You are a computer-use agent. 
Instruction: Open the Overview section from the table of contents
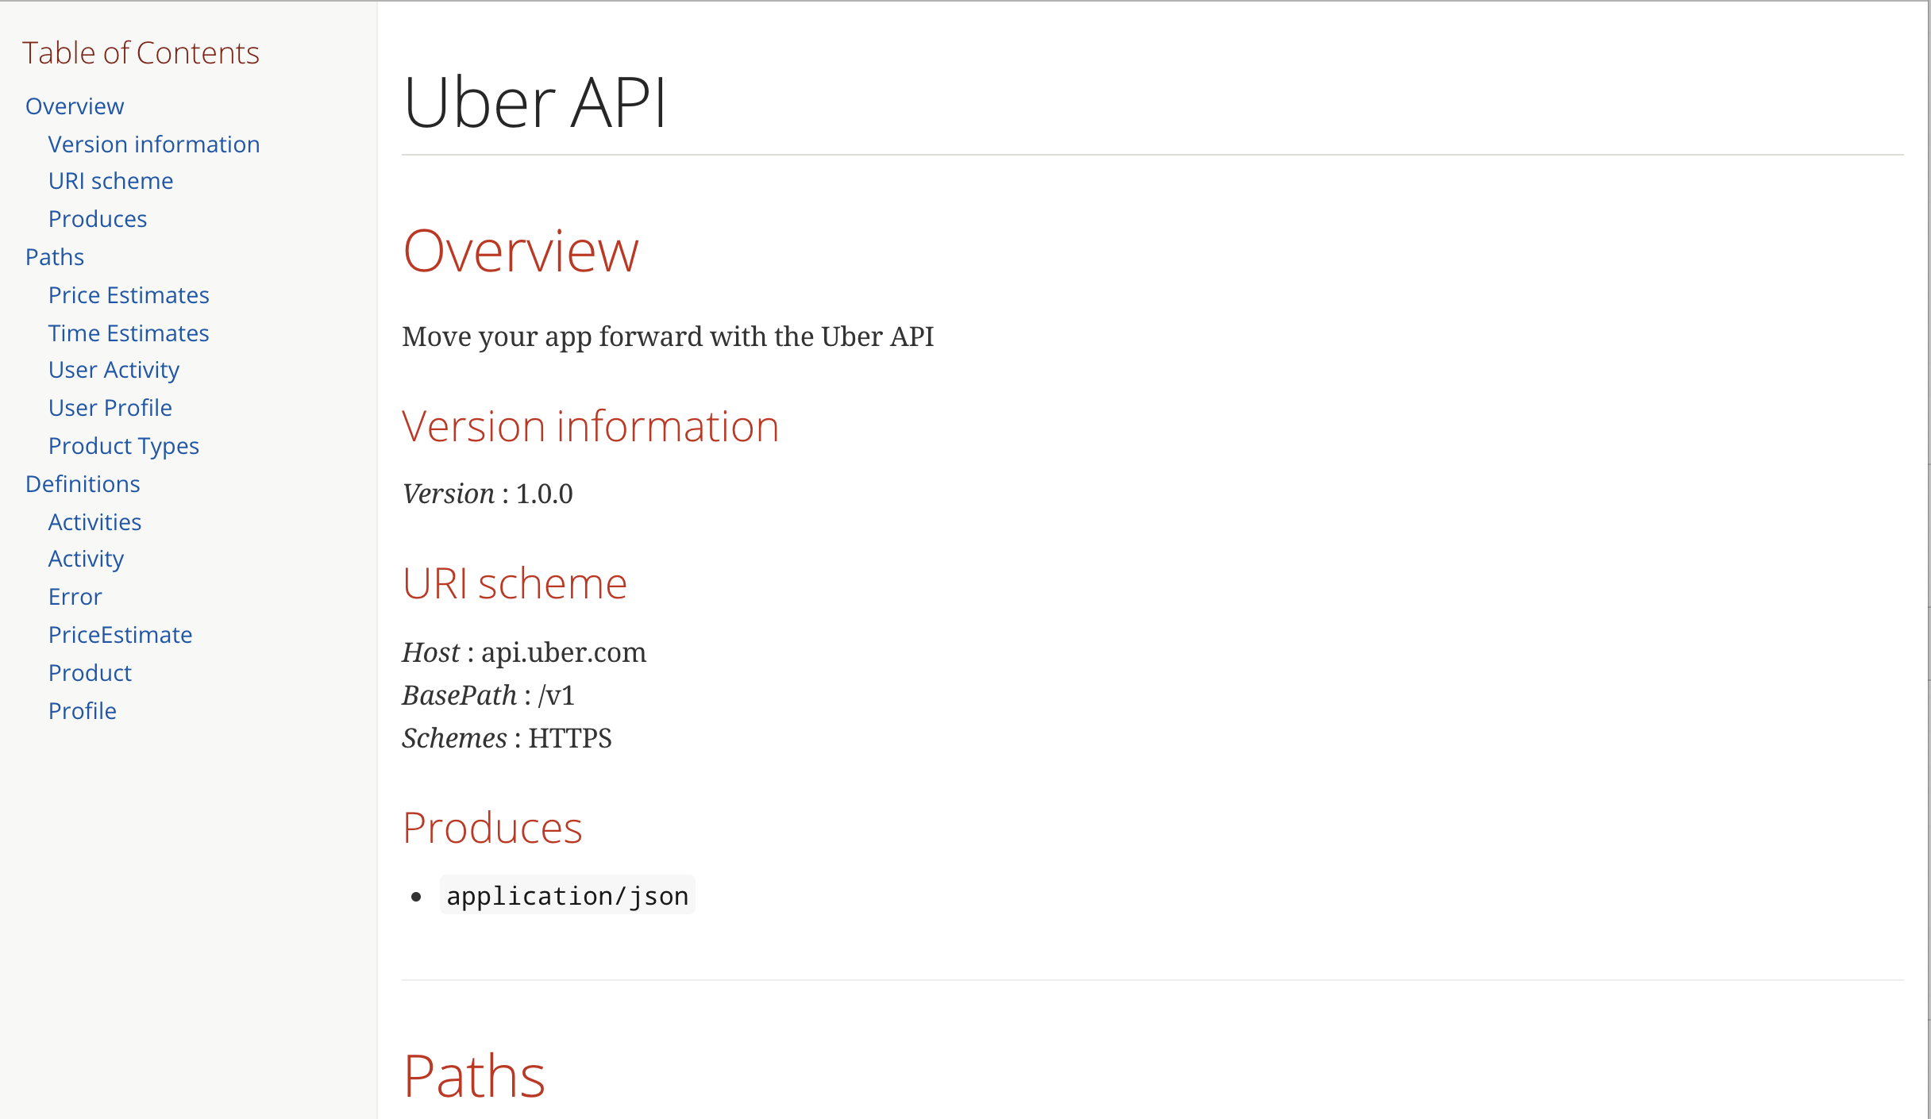pyautogui.click(x=74, y=106)
